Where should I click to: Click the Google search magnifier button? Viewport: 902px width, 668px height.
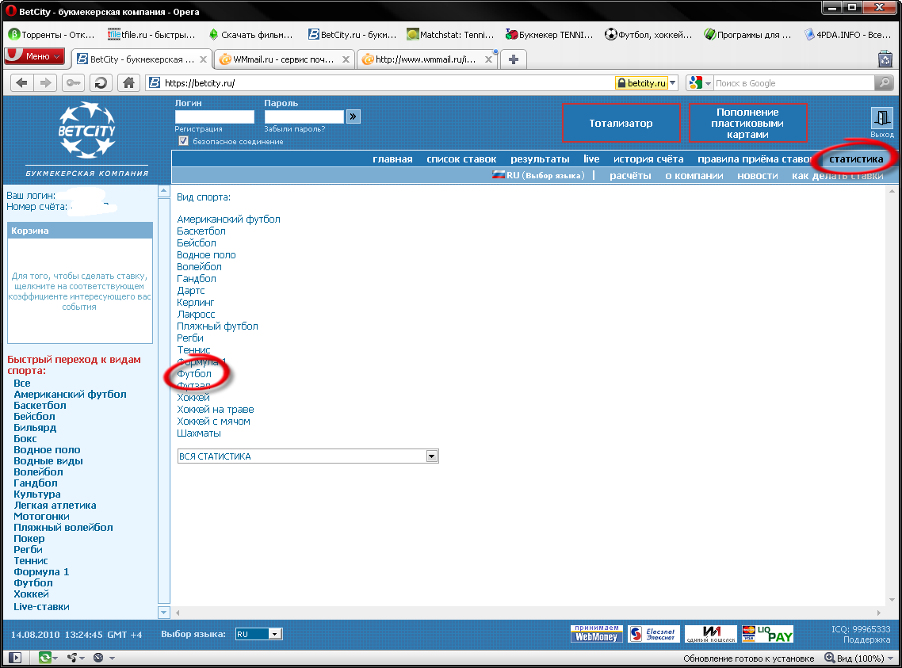pyautogui.click(x=884, y=82)
